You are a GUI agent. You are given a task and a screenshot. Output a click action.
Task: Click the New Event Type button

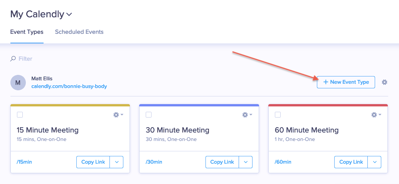coord(346,82)
